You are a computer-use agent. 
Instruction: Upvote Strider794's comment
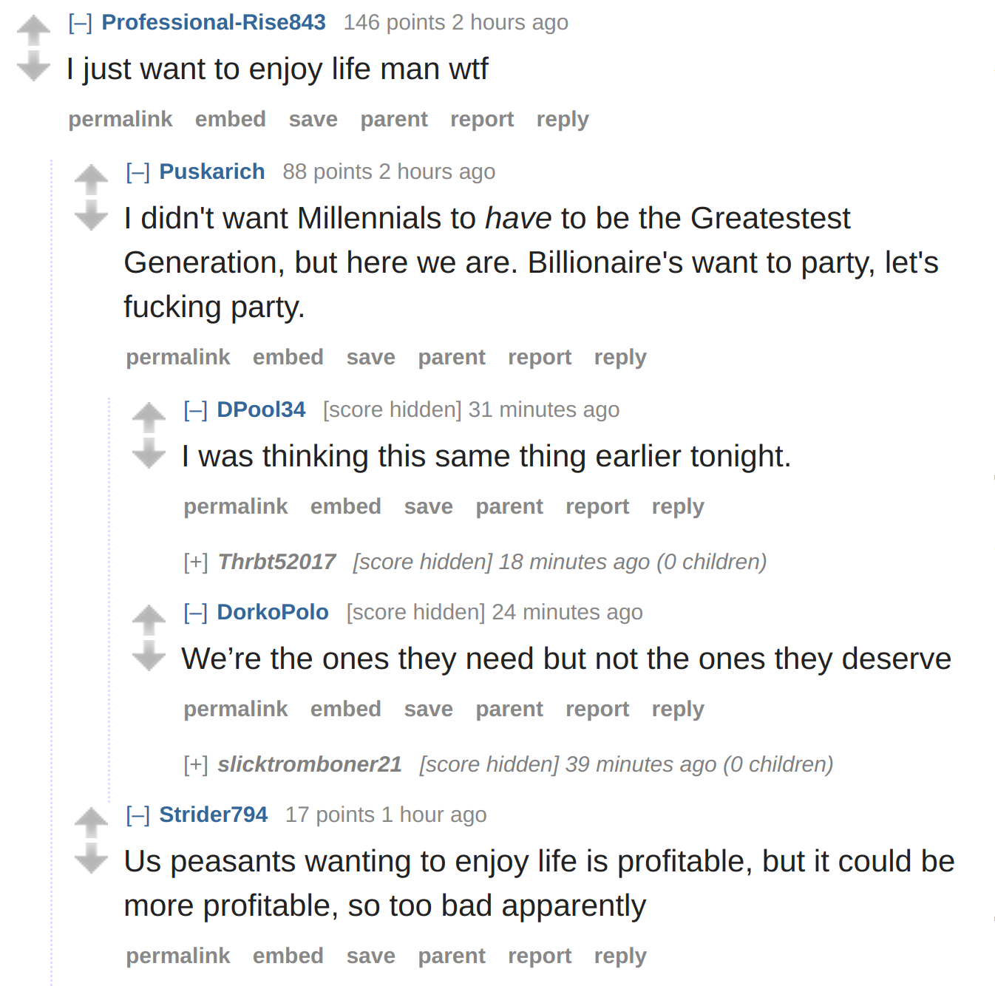pyautogui.click(x=91, y=823)
